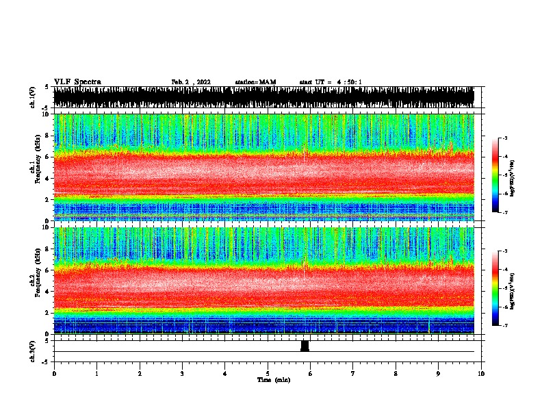Image resolution: width=542 pixels, height=419 pixels.
Task: Click the 'Time (min)' axis label
Action: pos(274,380)
